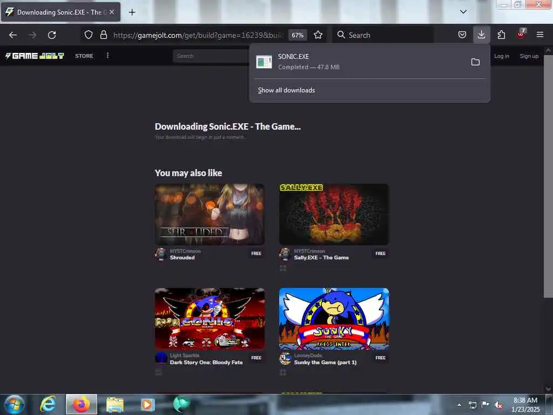
Task: Click FREE label on Sunky card
Action: point(381,358)
